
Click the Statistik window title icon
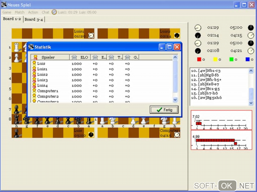point(31,47)
